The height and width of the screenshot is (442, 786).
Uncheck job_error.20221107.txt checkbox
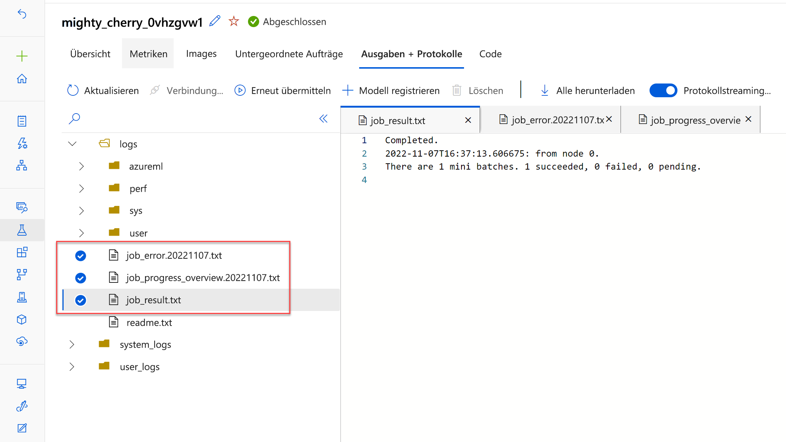(81, 256)
